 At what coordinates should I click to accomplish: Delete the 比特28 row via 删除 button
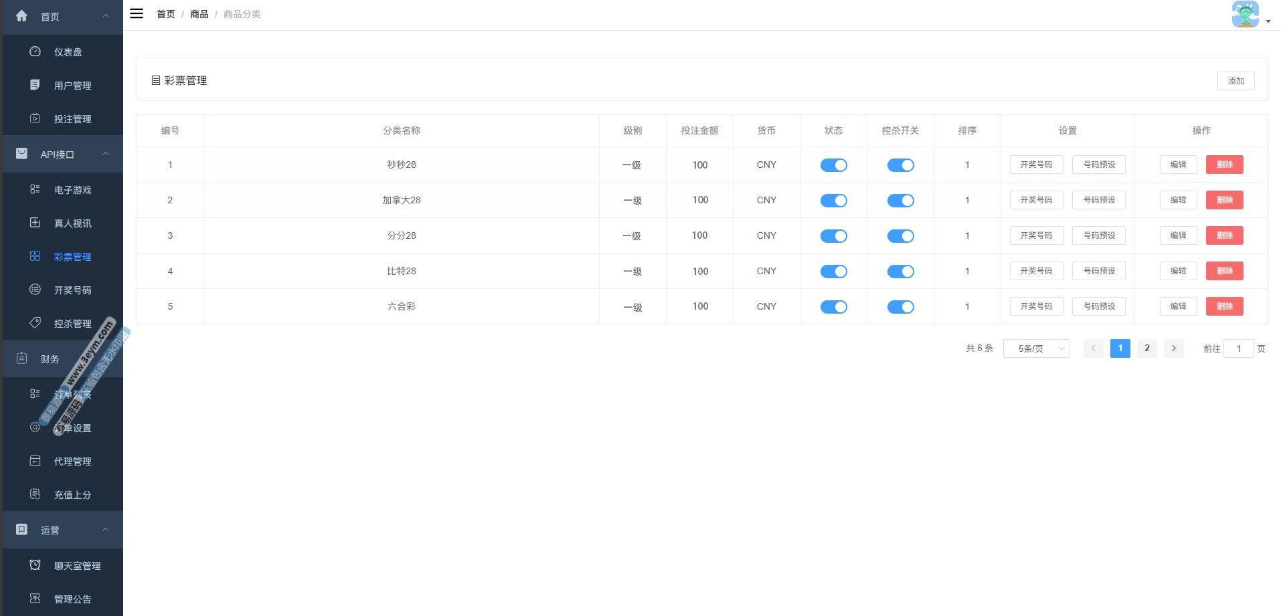[x=1224, y=271]
